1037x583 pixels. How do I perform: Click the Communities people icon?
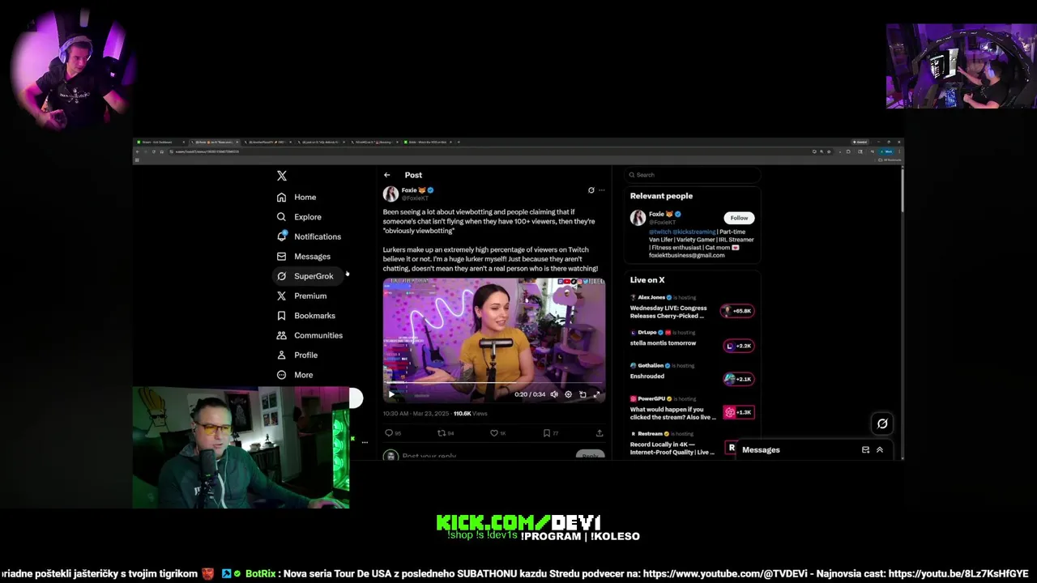[x=281, y=335]
